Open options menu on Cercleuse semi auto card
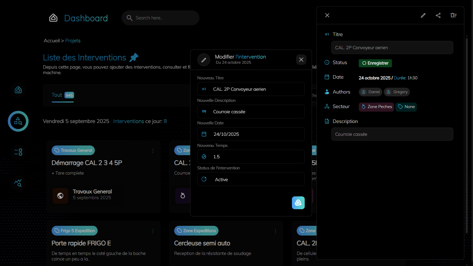Screen dimensions: 473x266 click(276, 231)
